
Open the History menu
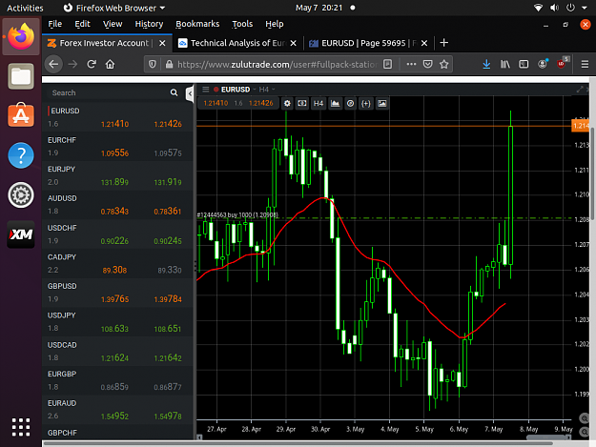click(149, 24)
